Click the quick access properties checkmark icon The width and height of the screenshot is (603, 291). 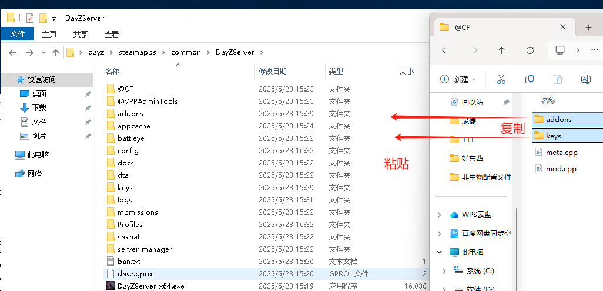(30, 18)
